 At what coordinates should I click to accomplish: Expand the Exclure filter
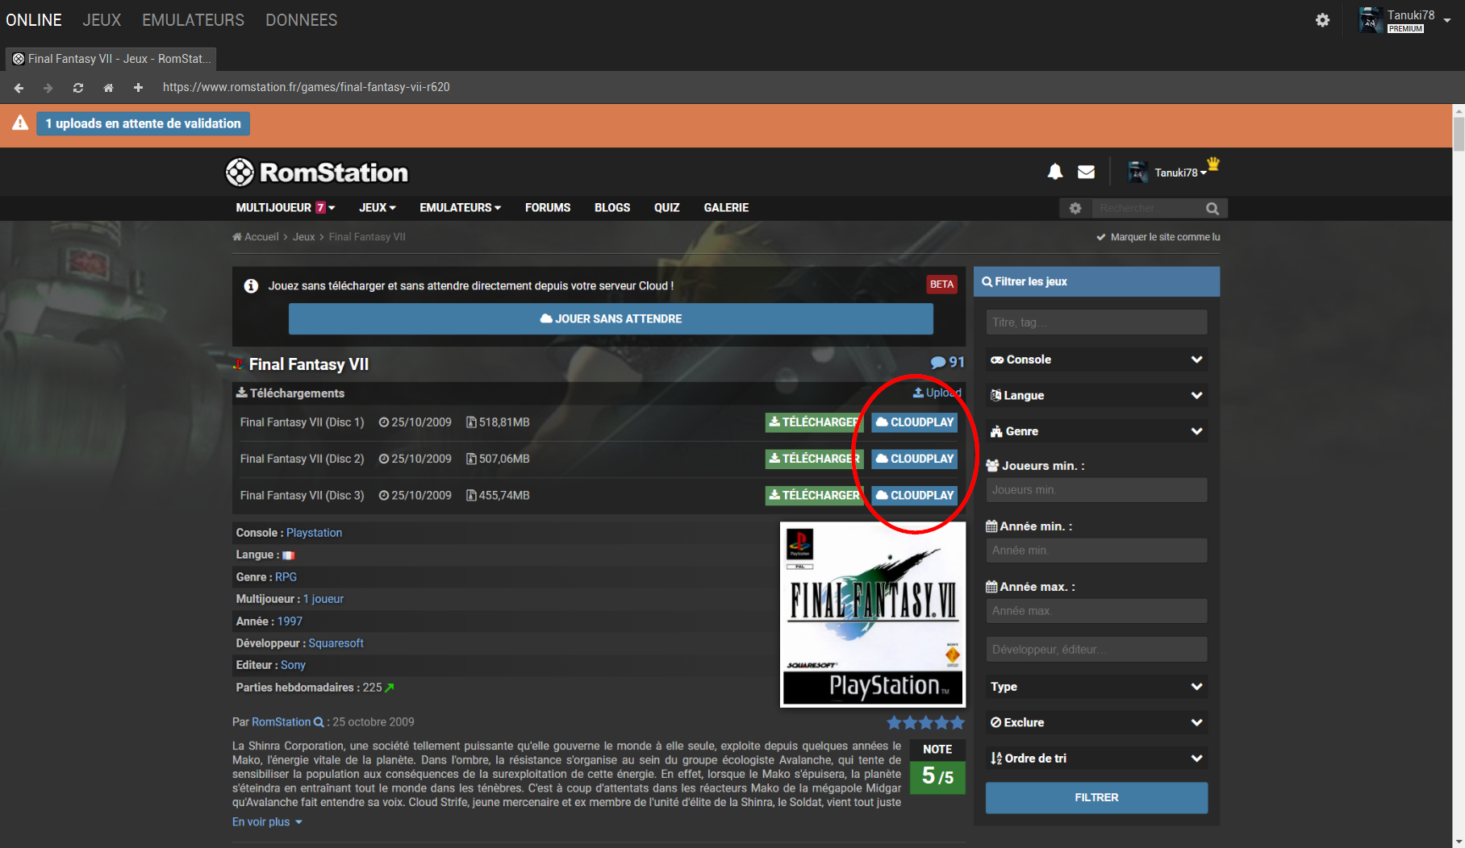coord(1096,722)
